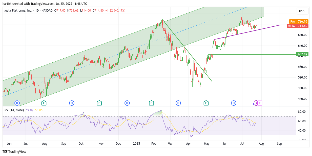Screen dimensions: 312x156
Task: Click the red META 714.80 price label
Action: [298, 26]
